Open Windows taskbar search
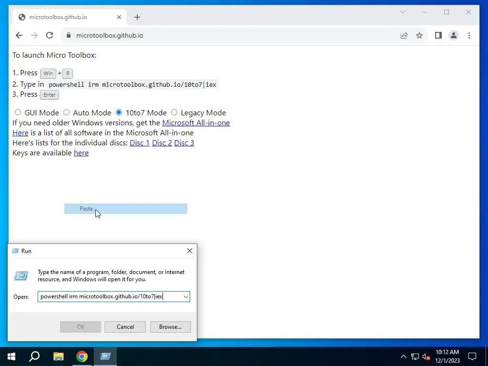 (x=34, y=356)
